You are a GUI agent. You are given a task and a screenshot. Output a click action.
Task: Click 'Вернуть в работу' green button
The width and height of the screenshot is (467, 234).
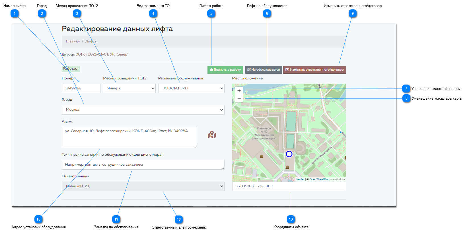[225, 69]
